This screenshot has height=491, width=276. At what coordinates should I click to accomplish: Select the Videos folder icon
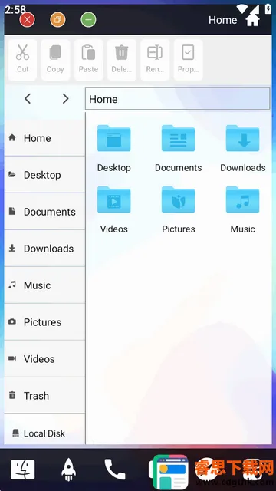[x=114, y=199]
